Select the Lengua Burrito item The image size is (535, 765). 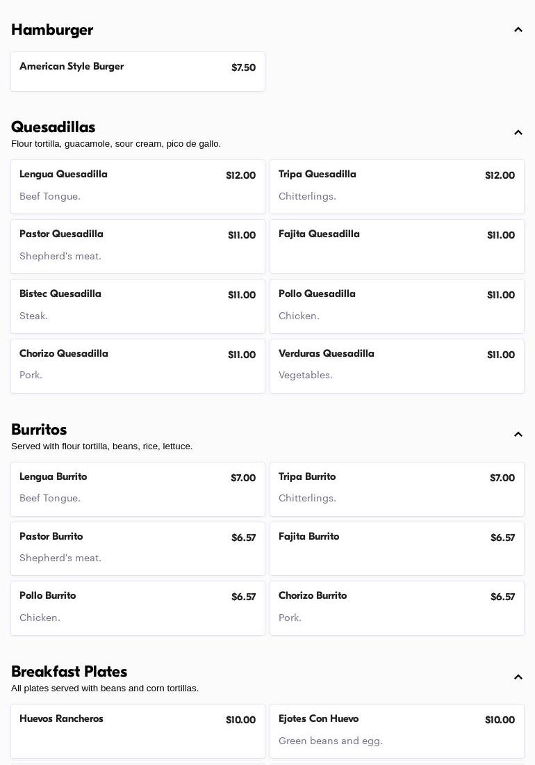pos(138,489)
